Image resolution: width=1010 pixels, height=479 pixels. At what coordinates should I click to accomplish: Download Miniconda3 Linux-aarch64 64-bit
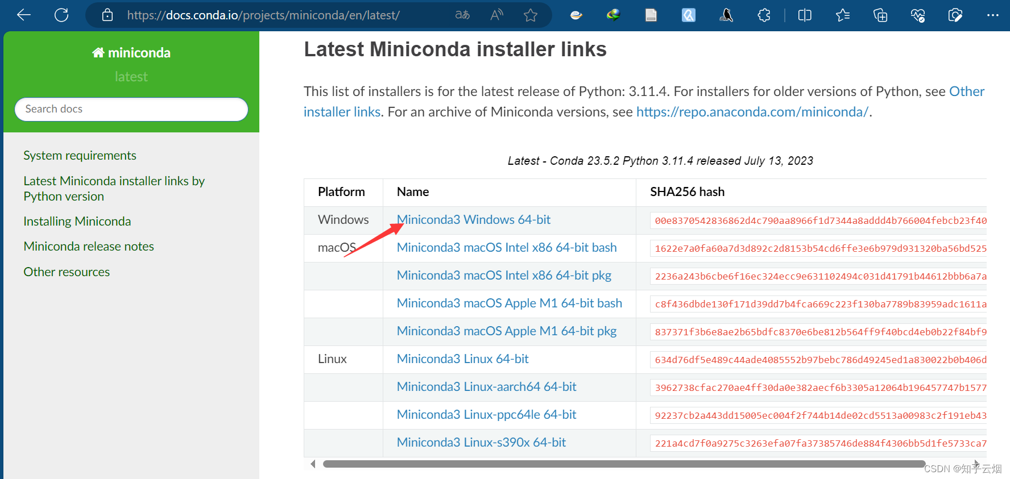[487, 387]
